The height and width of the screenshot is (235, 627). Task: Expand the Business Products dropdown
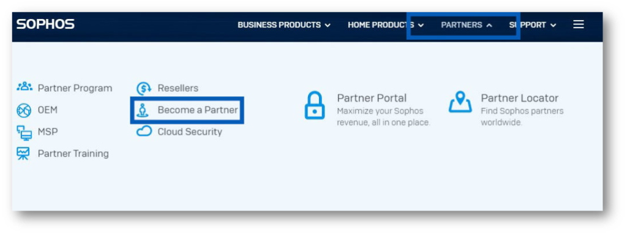click(x=284, y=24)
